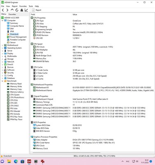Switch to the Favorites tab
This screenshot has height=165, width=155.
click(12, 14)
